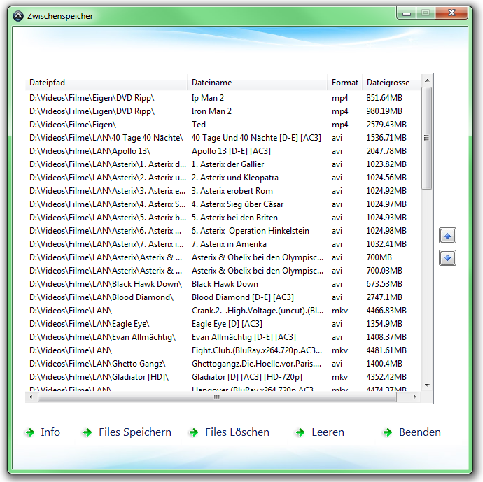Click the green arrow beside Beenden

click(388, 433)
